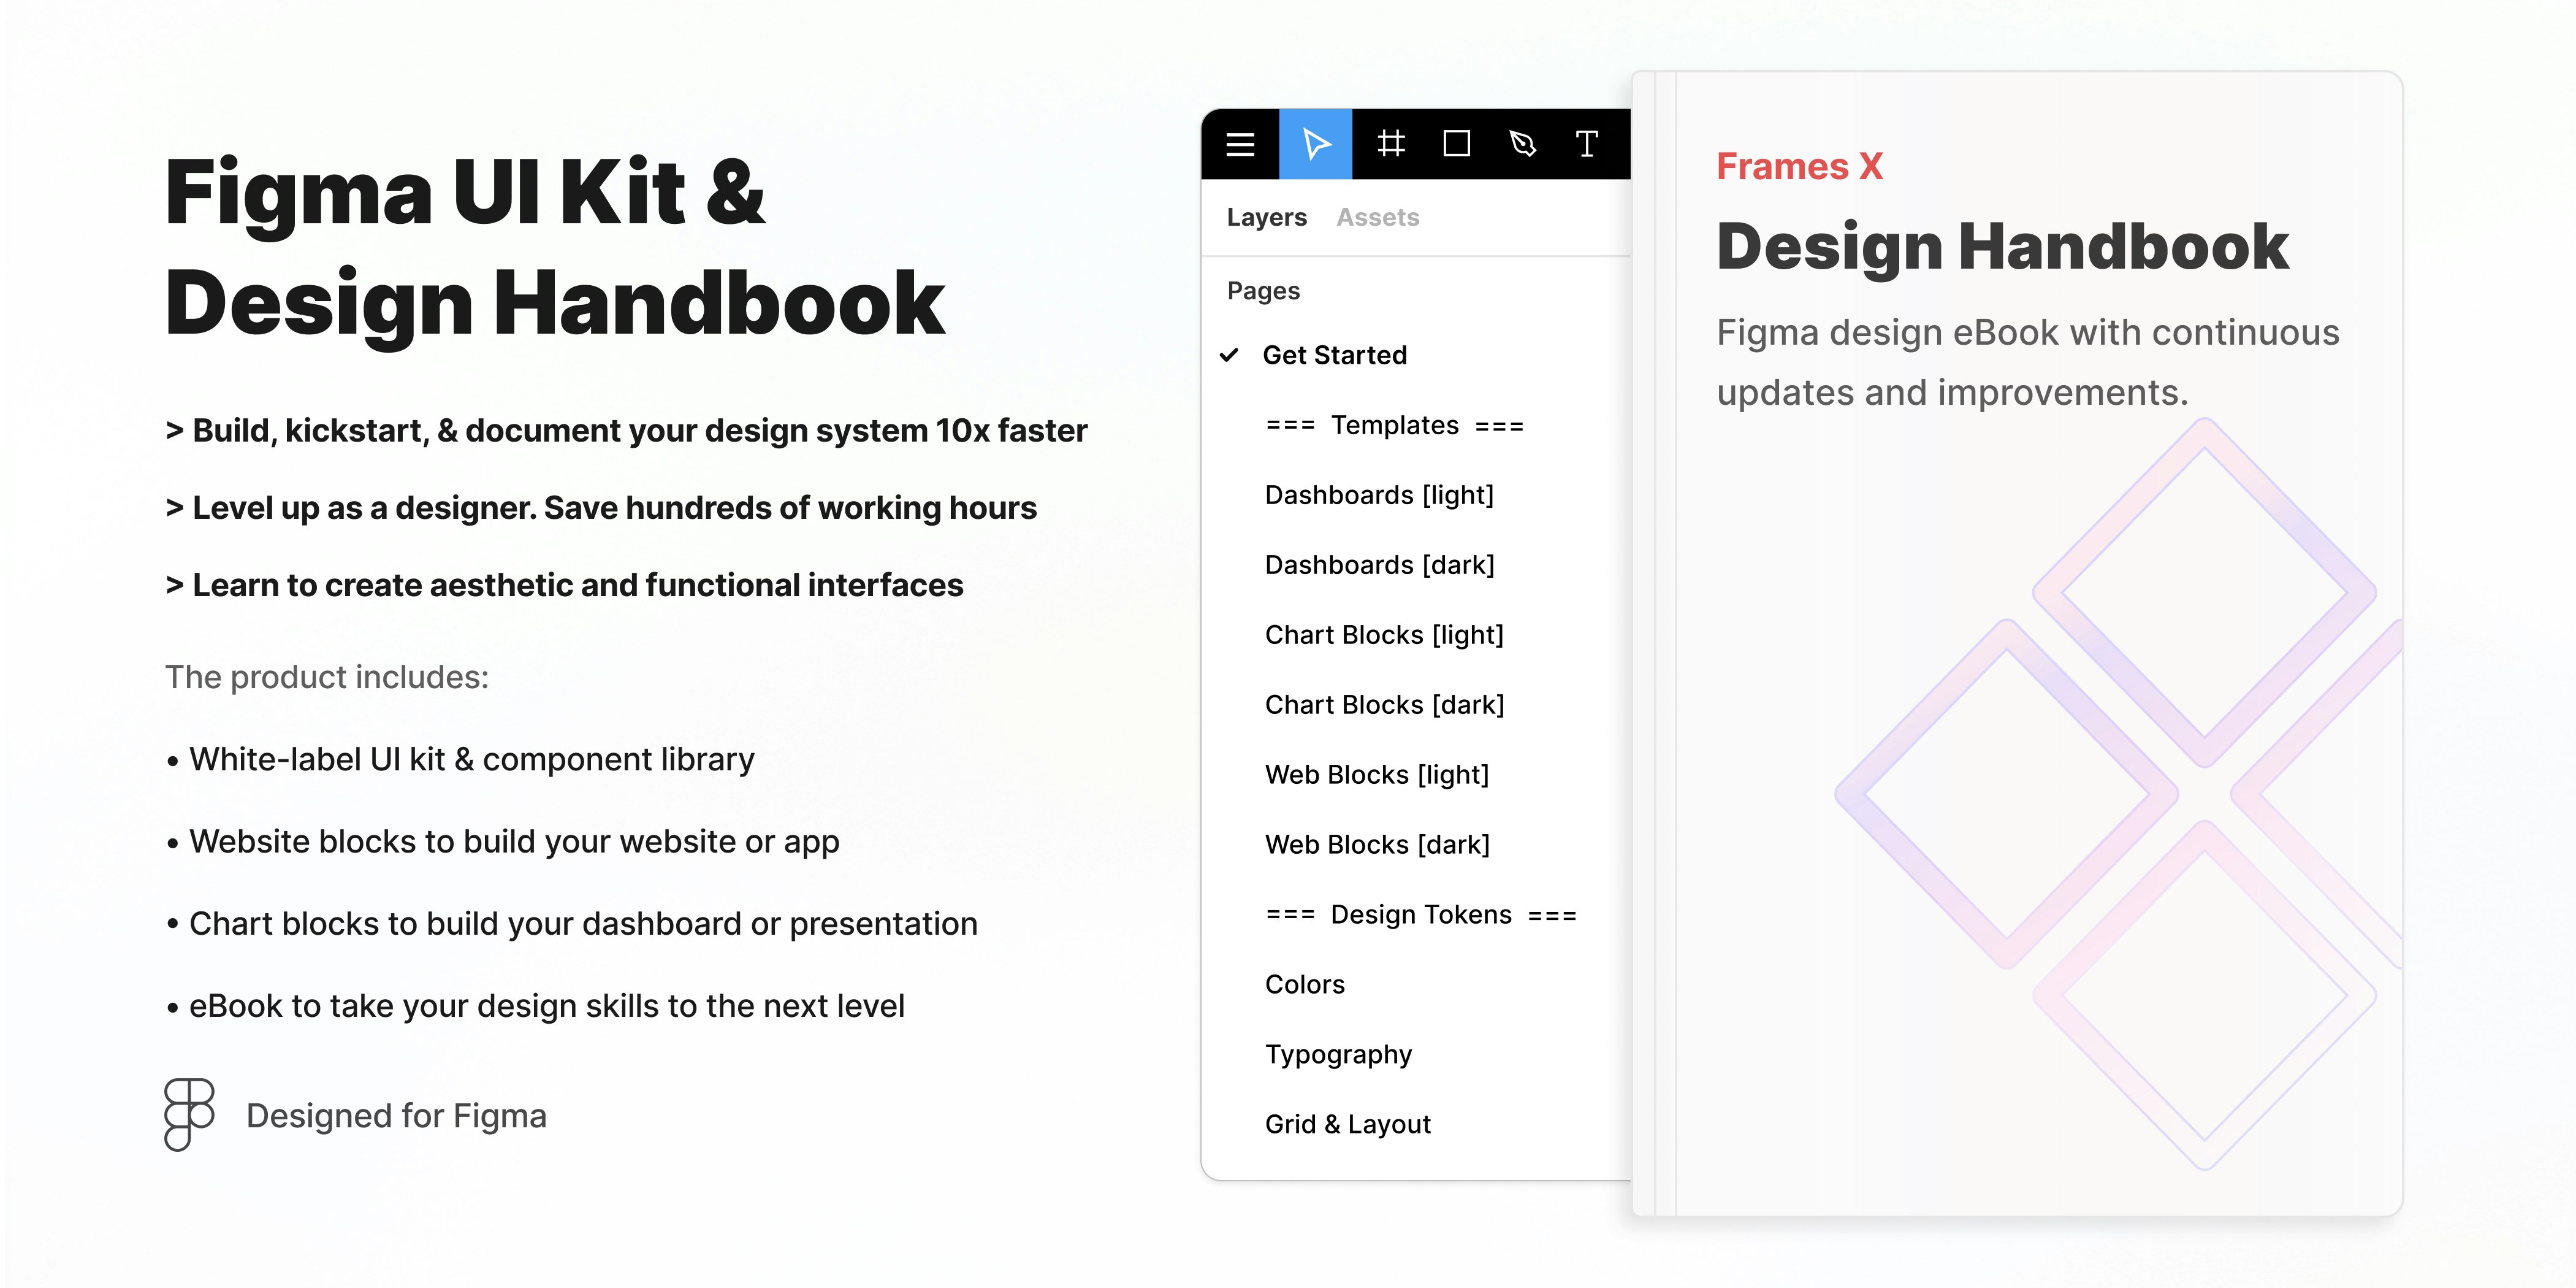Click the checkmark beside Get Started

click(x=1229, y=355)
